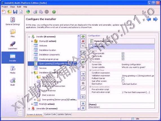Select the Query greeting configurable form

coord(52,64)
